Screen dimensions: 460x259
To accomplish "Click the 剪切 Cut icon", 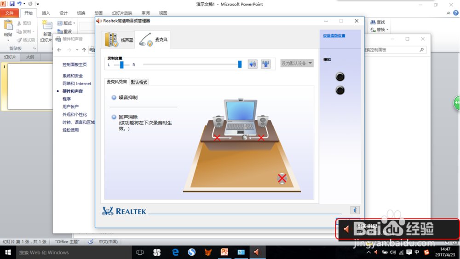I will point(19,23).
